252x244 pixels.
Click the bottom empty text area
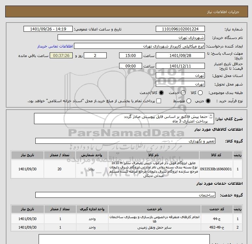click(x=124, y=239)
